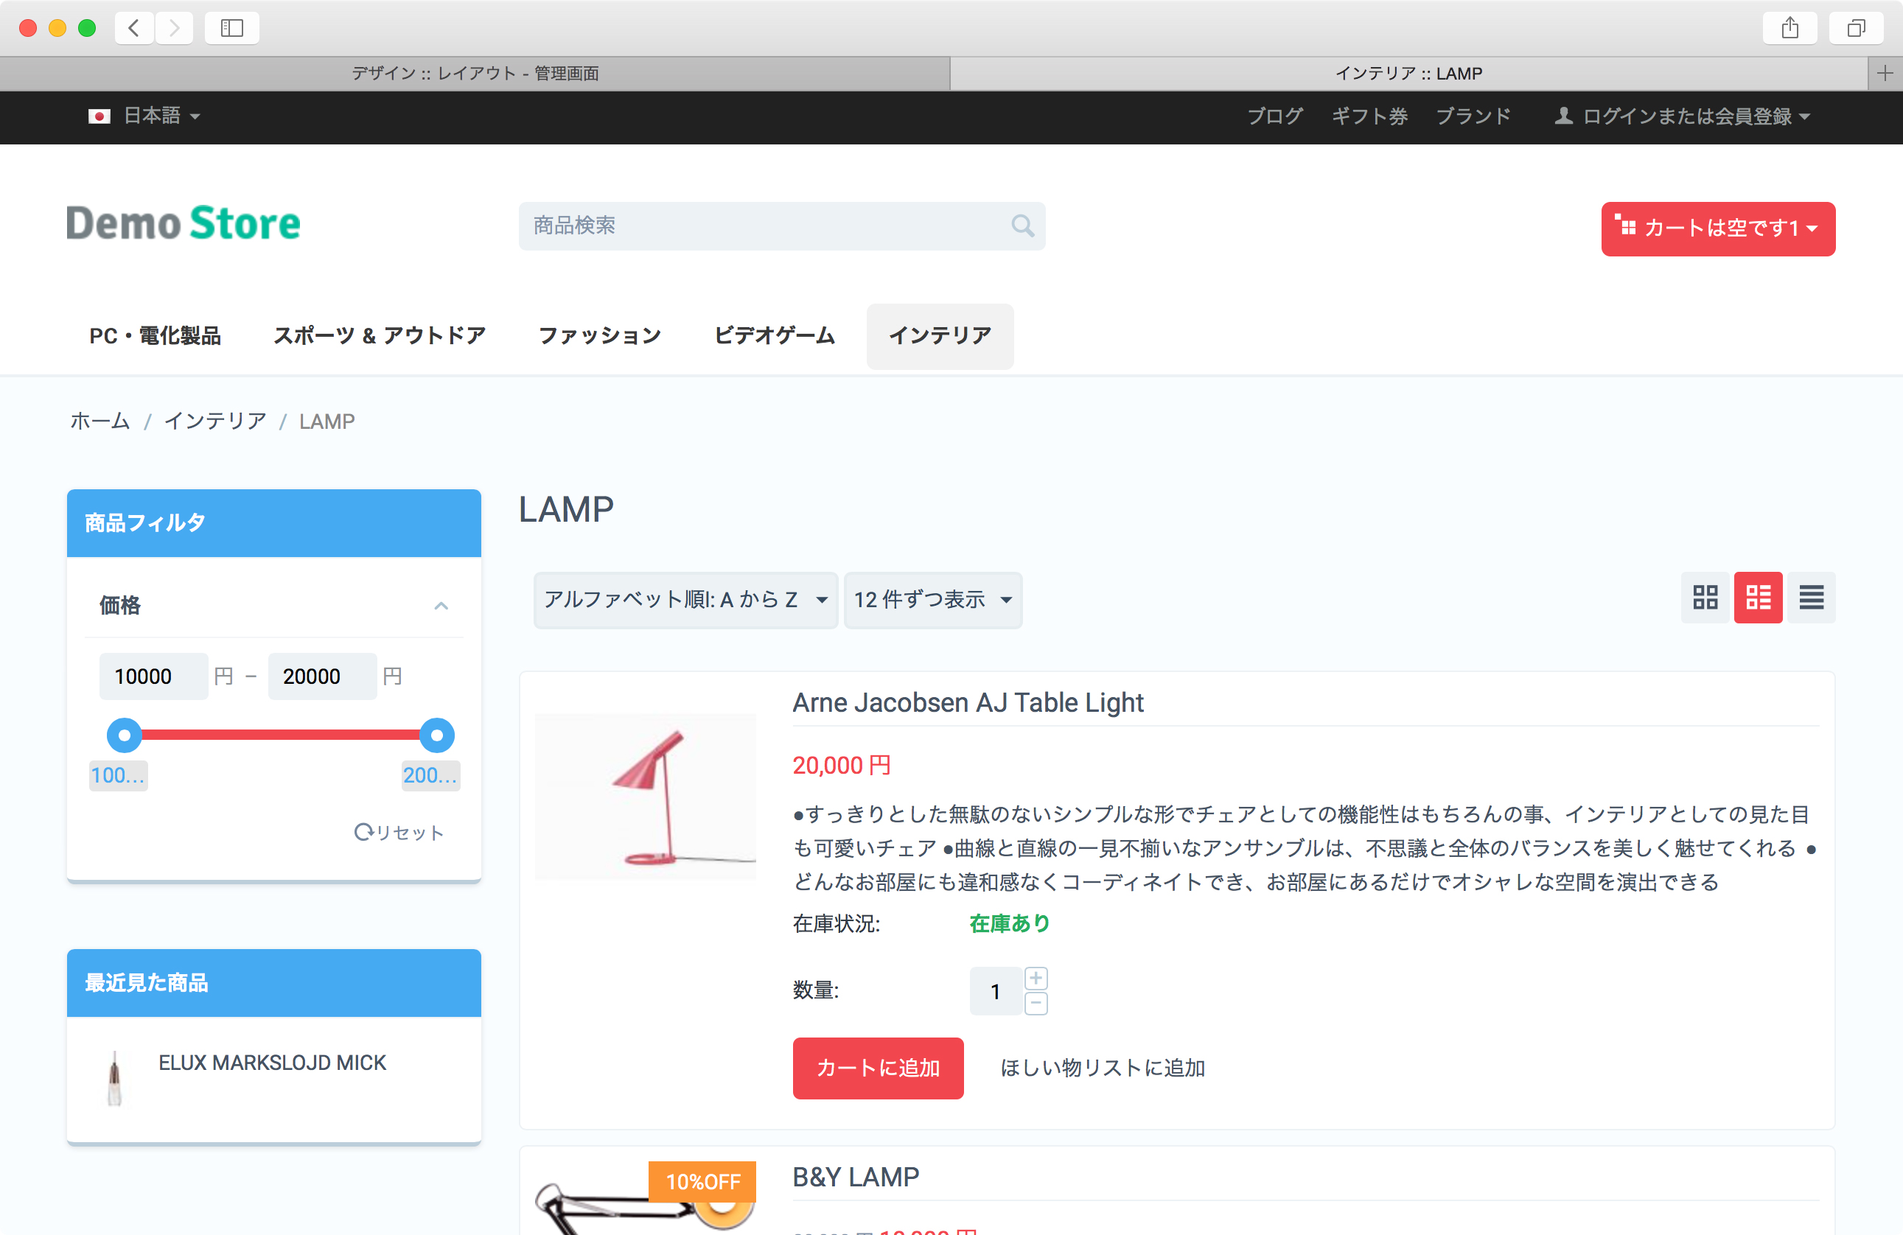Screen dimensions: 1903x1235
Task: Collapse the 価格 filter section chevron
Action: point(441,606)
